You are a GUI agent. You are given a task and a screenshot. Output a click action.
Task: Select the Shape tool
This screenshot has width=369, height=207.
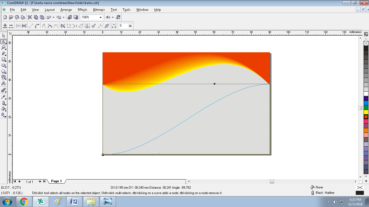pos(4,42)
